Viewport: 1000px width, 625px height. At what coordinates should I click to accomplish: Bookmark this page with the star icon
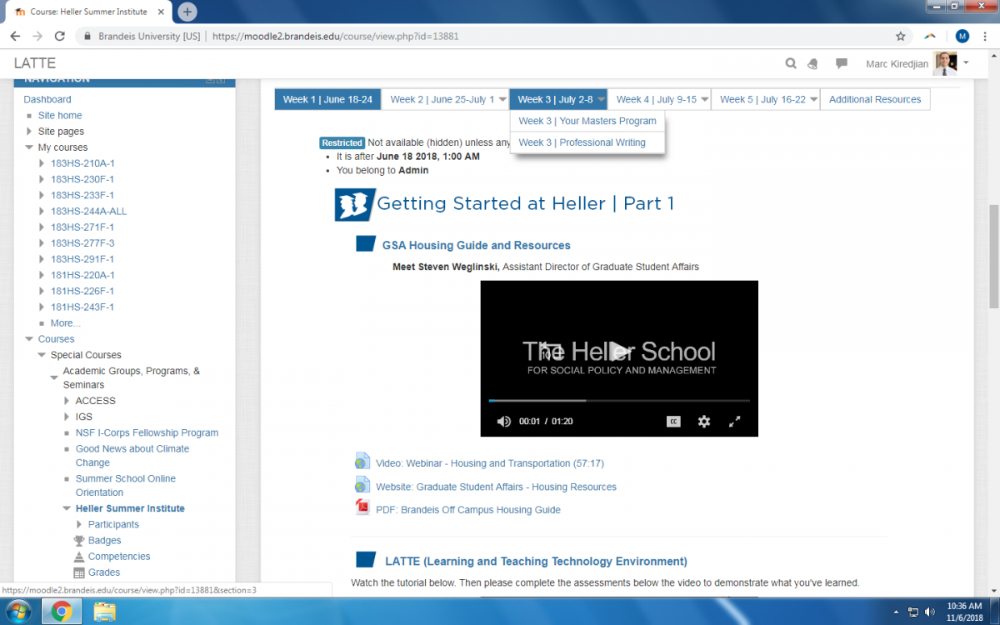900,37
